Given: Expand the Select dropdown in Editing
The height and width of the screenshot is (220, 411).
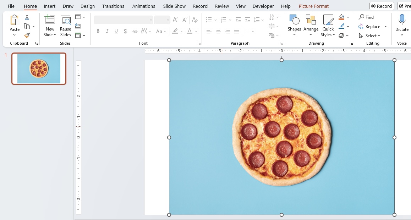Looking at the screenshot, I should [x=379, y=36].
